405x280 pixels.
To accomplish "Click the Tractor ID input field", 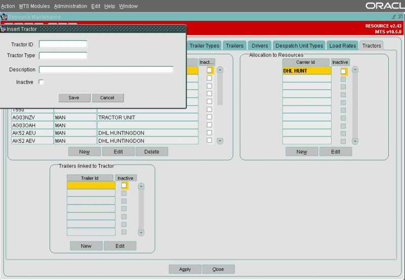I will pos(63,44).
